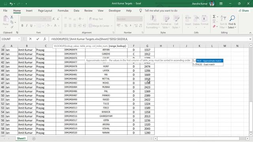Click the Redo arrow icon

pos(19,4)
